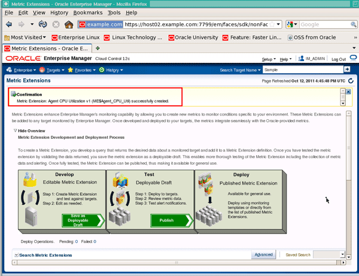Open a new tab with the plus icon

(x=98, y=48)
